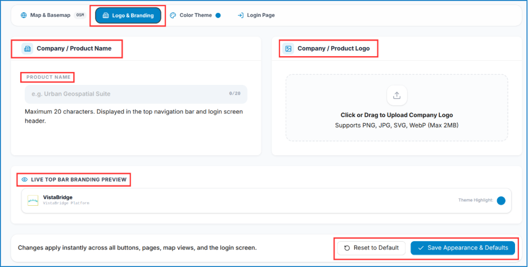Image resolution: width=528 pixels, height=267 pixels.
Task: Click the VistaBridge name in preview bar
Action: point(57,197)
